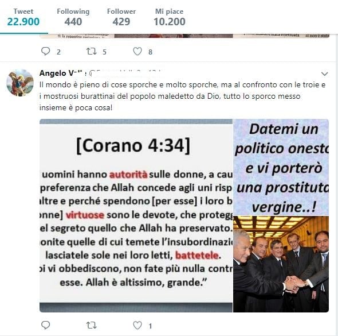The image size is (338, 336).
Task: Retweet the top tweet with 5 retweets
Action: (92, 52)
